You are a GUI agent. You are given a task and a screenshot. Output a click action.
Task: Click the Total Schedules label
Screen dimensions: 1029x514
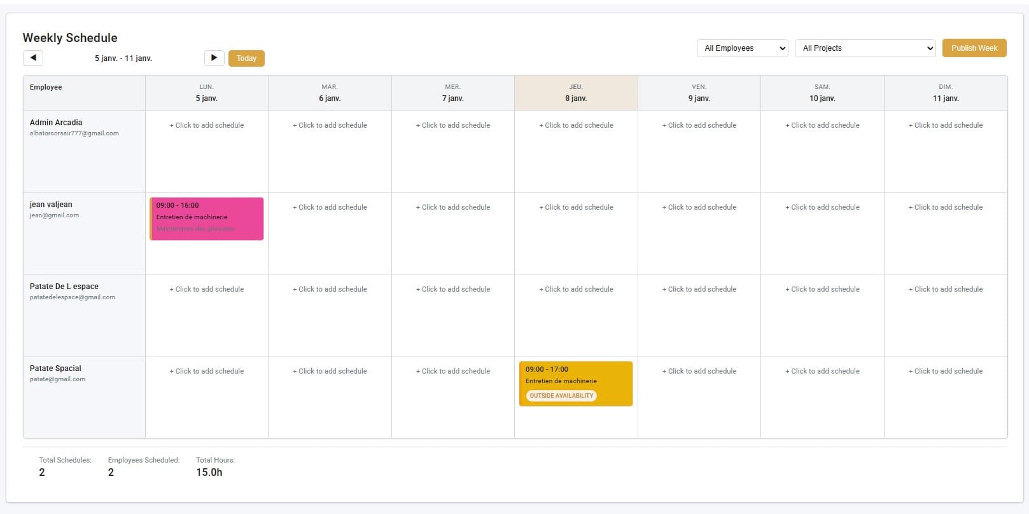(65, 460)
